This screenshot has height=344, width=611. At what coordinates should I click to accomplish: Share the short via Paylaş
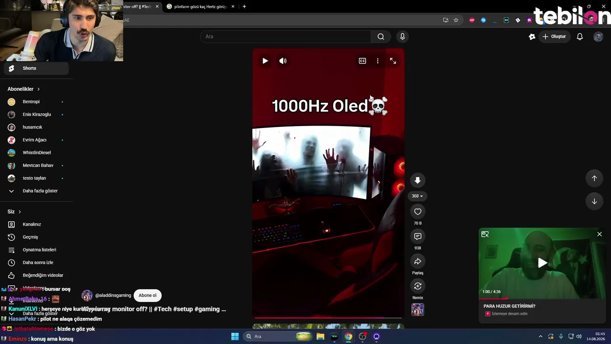(x=418, y=261)
